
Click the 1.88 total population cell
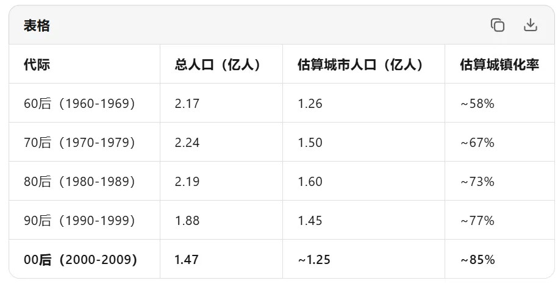tap(187, 221)
